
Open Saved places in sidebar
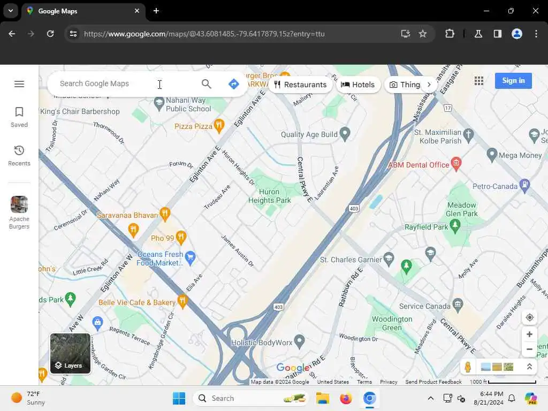click(x=19, y=117)
